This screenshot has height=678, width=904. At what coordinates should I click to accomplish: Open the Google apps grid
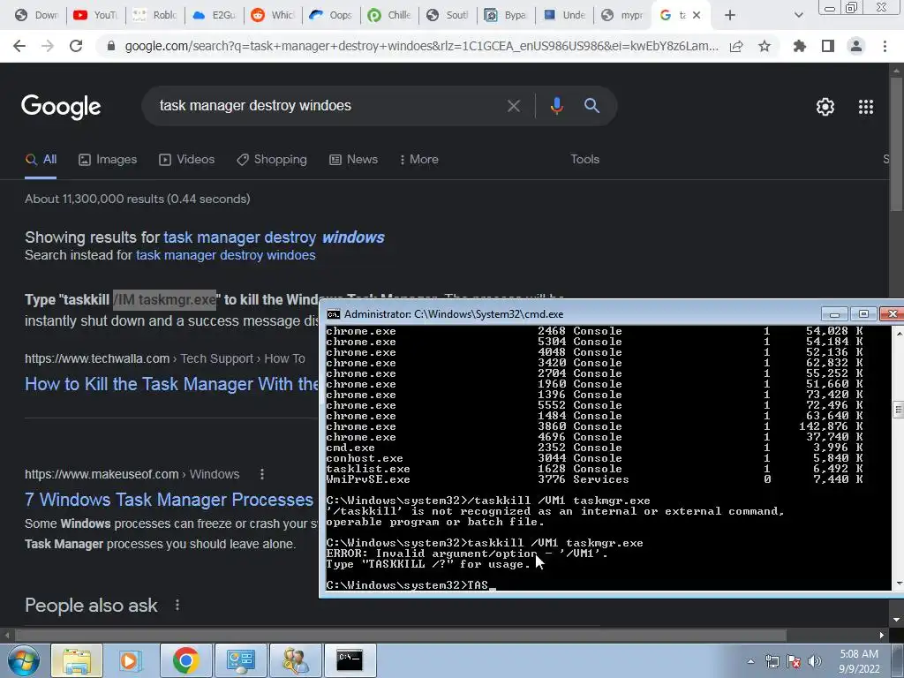tap(866, 107)
